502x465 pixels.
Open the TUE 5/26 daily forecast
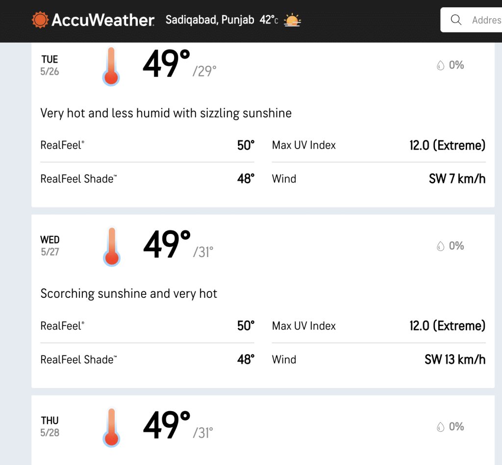50,65
